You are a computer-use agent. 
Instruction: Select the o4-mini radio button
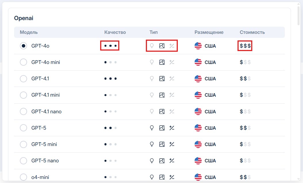click(23, 177)
